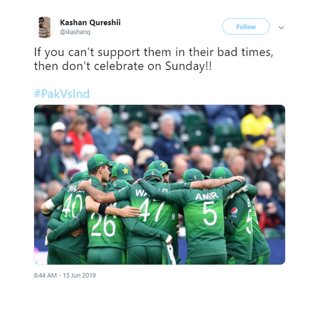Screen dimensions: 309x309
Task: Click the tweet text about bad times
Action: coord(153,59)
